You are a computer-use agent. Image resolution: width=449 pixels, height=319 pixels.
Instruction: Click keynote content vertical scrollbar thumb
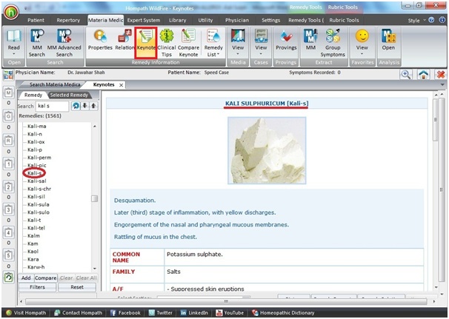tap(435, 119)
